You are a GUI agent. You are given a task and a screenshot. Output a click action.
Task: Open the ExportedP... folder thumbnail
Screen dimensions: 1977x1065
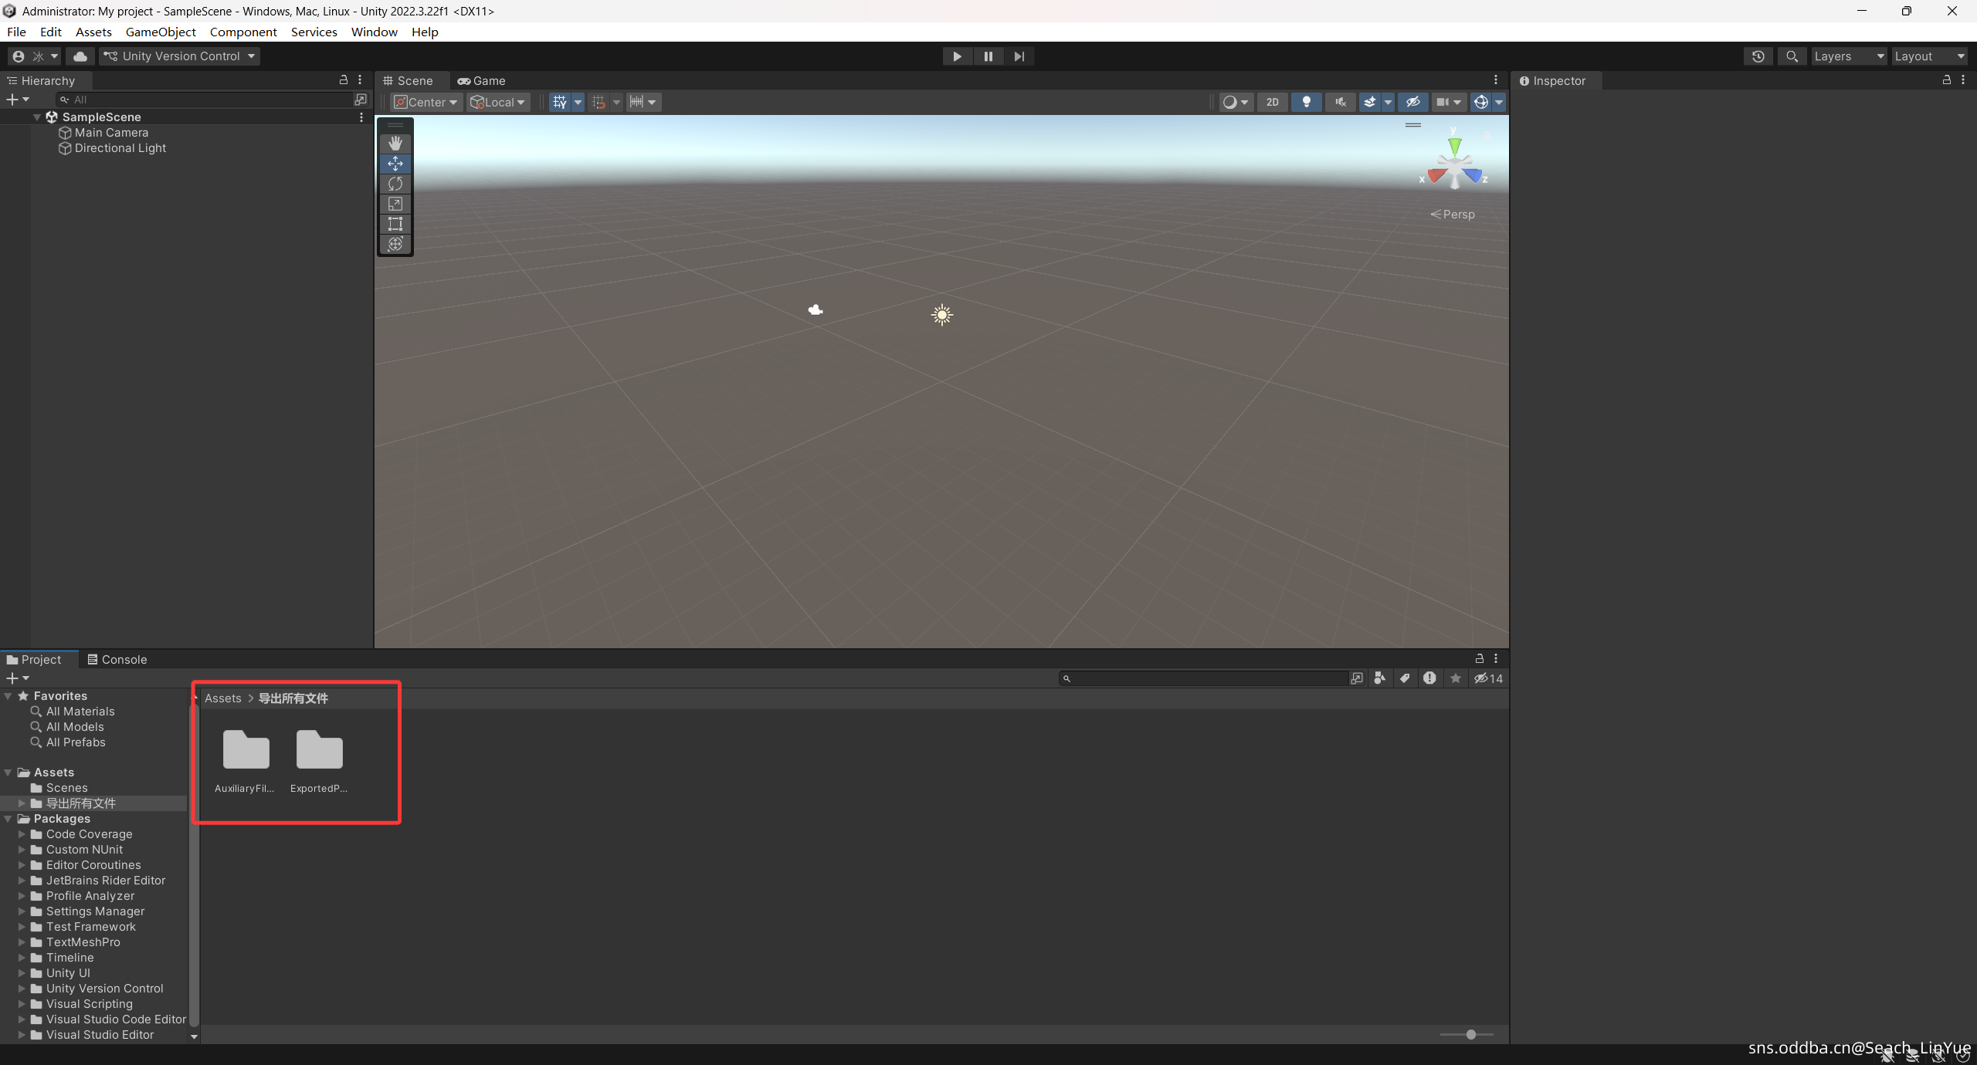(319, 751)
